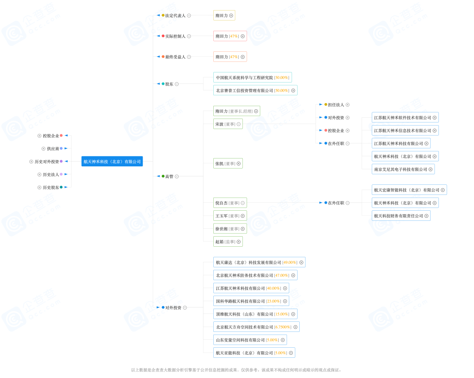
Task: Expand 担任法人 under 宋波
Action: pos(348,104)
